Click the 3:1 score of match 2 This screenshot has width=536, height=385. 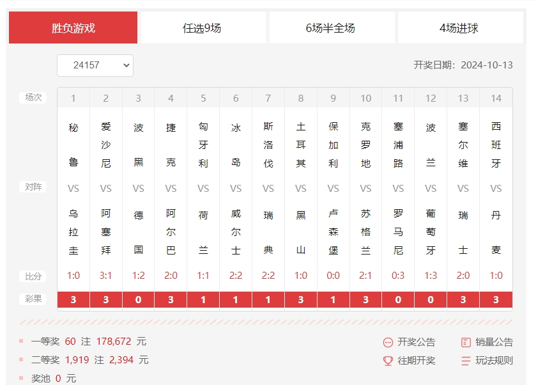[x=106, y=276]
